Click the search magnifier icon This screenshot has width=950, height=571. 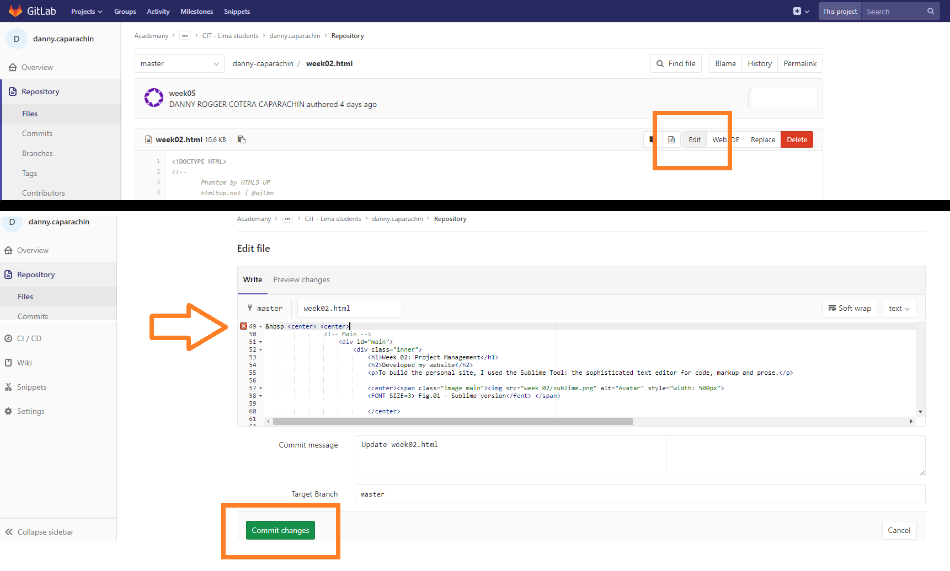[x=931, y=11]
